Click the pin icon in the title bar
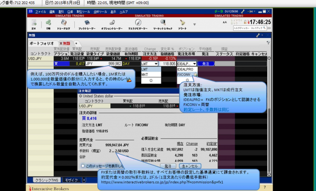The height and width of the screenshot is (191, 316). click(251, 12)
